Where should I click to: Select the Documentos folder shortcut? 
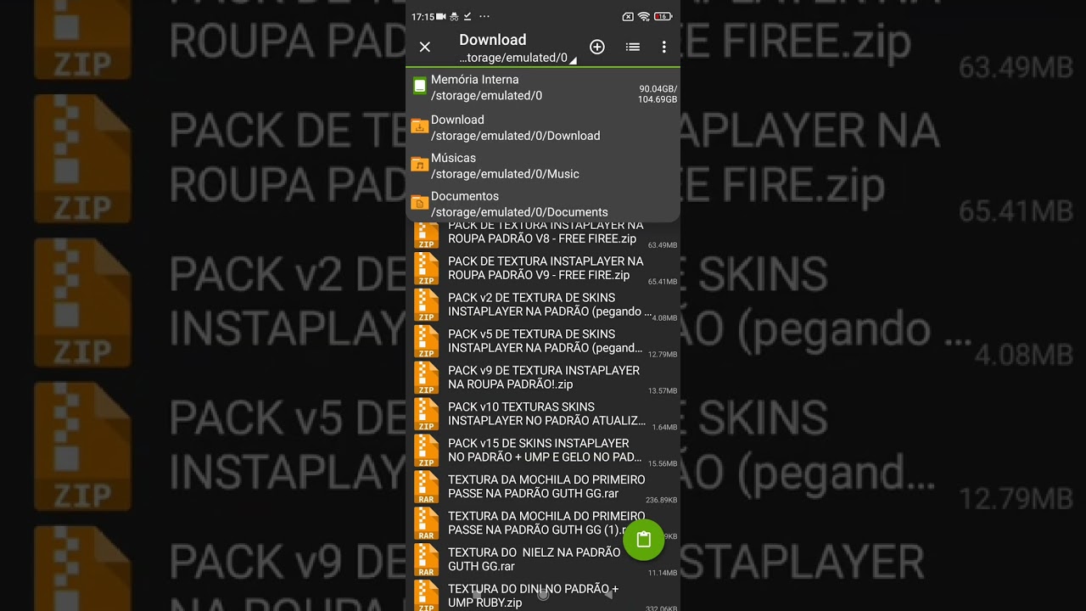[x=543, y=204]
